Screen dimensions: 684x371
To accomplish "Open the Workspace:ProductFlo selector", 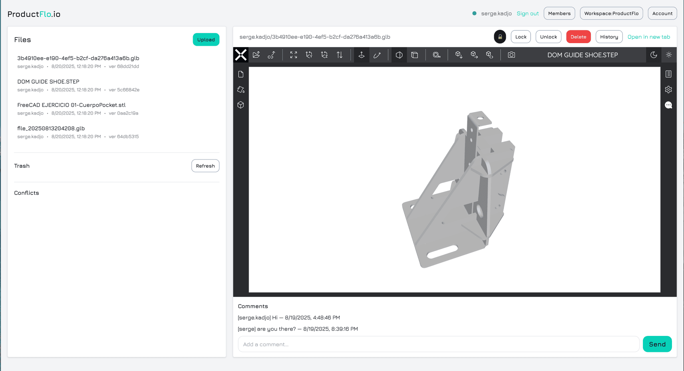I will (612, 13).
